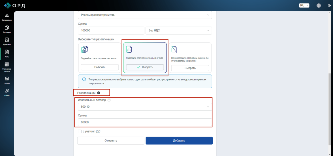Click the logout icon in top right
The height and width of the screenshot is (156, 333).
coord(329,5)
